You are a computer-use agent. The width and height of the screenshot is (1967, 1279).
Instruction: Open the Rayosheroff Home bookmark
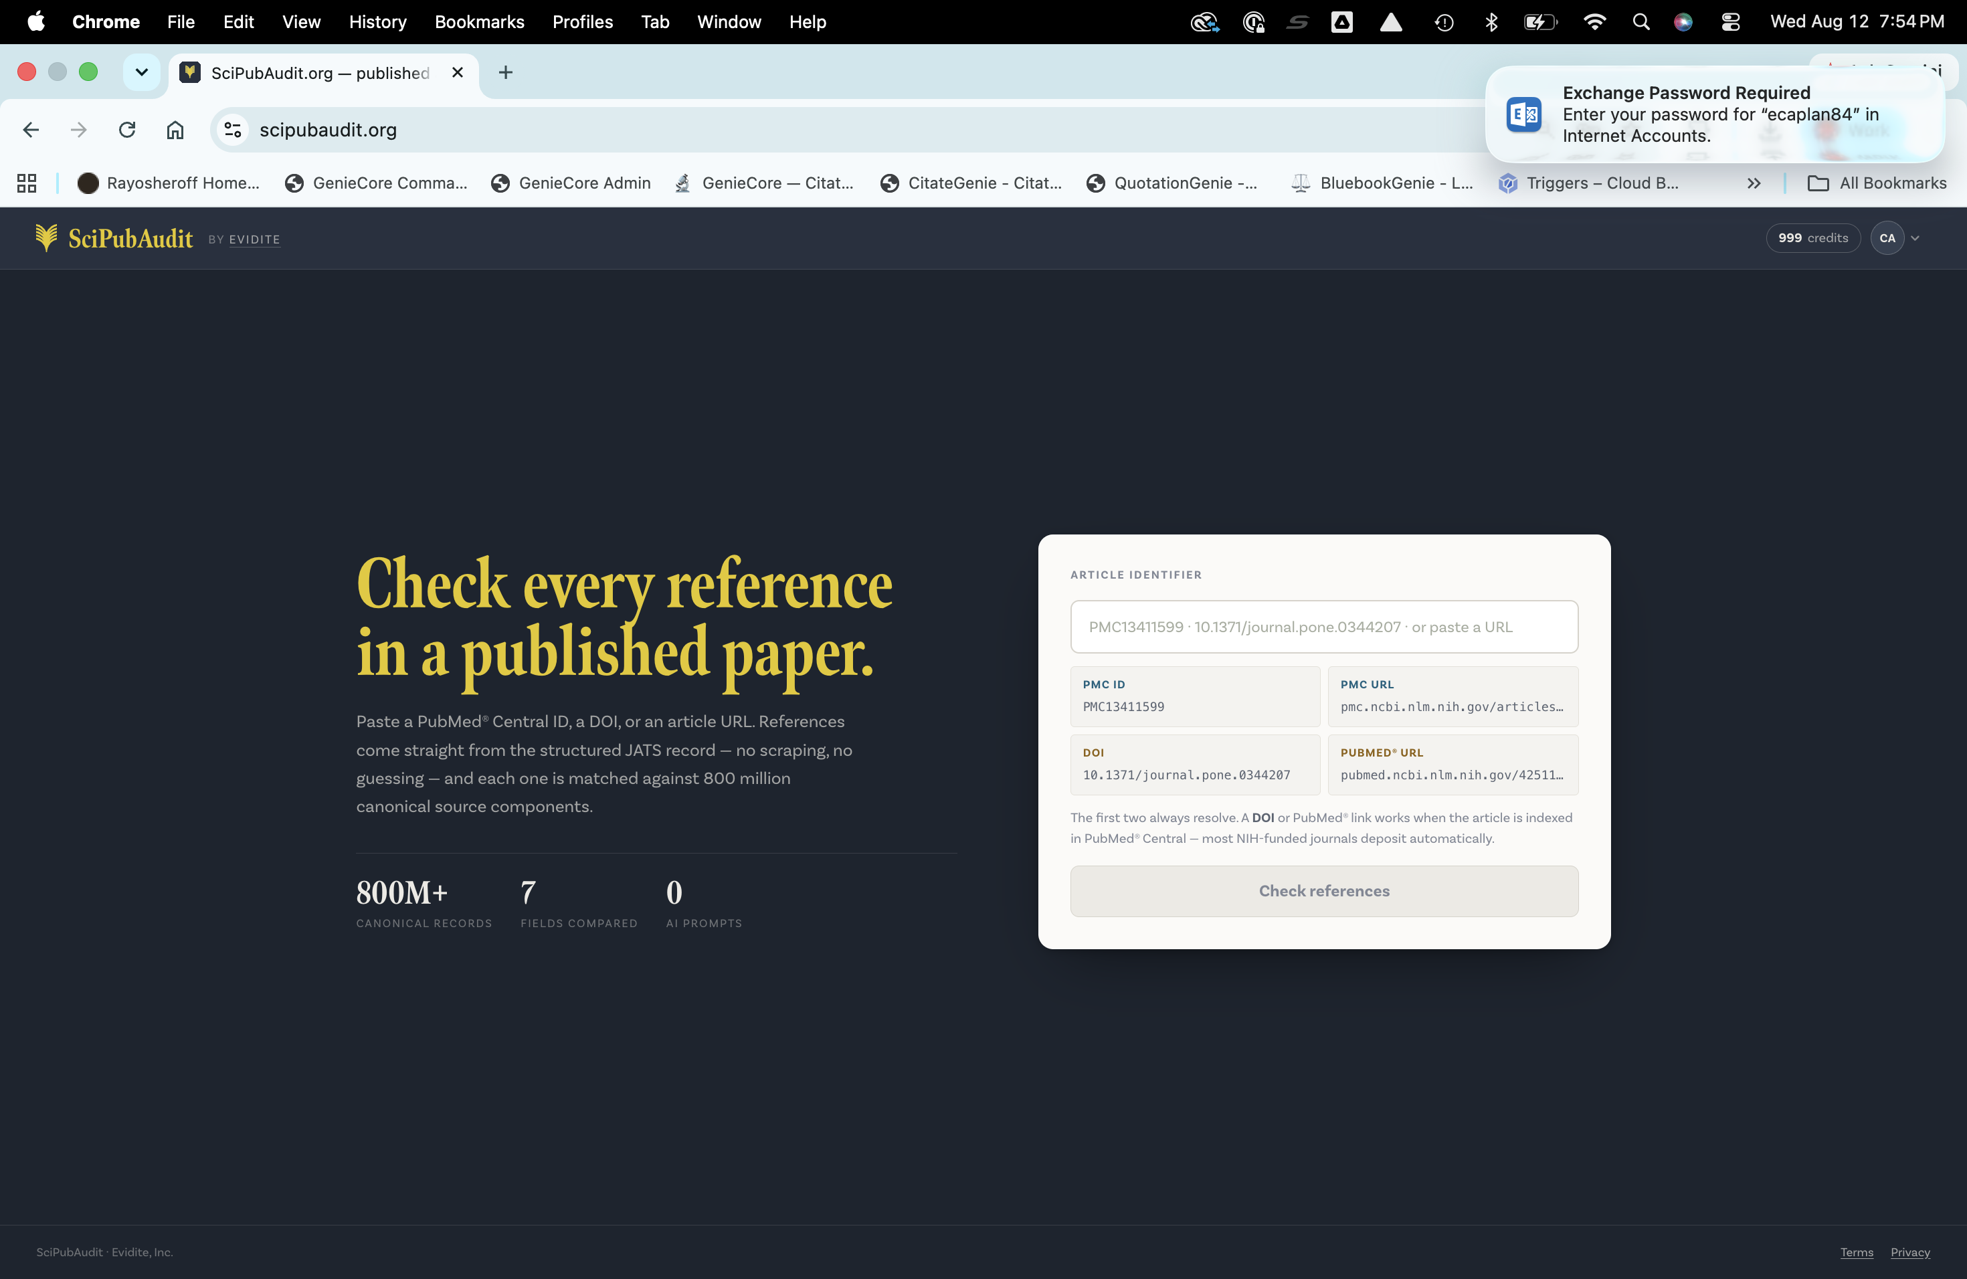169,183
